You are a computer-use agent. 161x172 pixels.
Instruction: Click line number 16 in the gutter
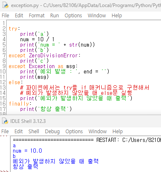click(3, 104)
